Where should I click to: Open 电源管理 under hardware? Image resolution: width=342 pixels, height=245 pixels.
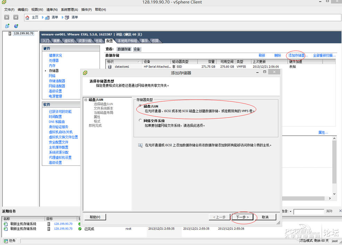click(x=55, y=96)
